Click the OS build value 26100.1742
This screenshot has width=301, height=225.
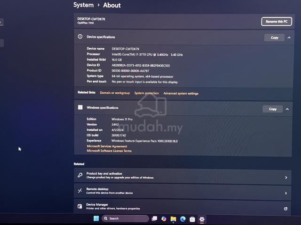119,135
